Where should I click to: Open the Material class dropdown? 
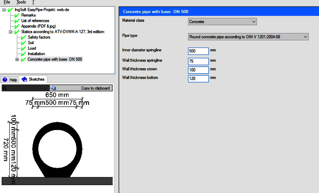click(x=222, y=22)
